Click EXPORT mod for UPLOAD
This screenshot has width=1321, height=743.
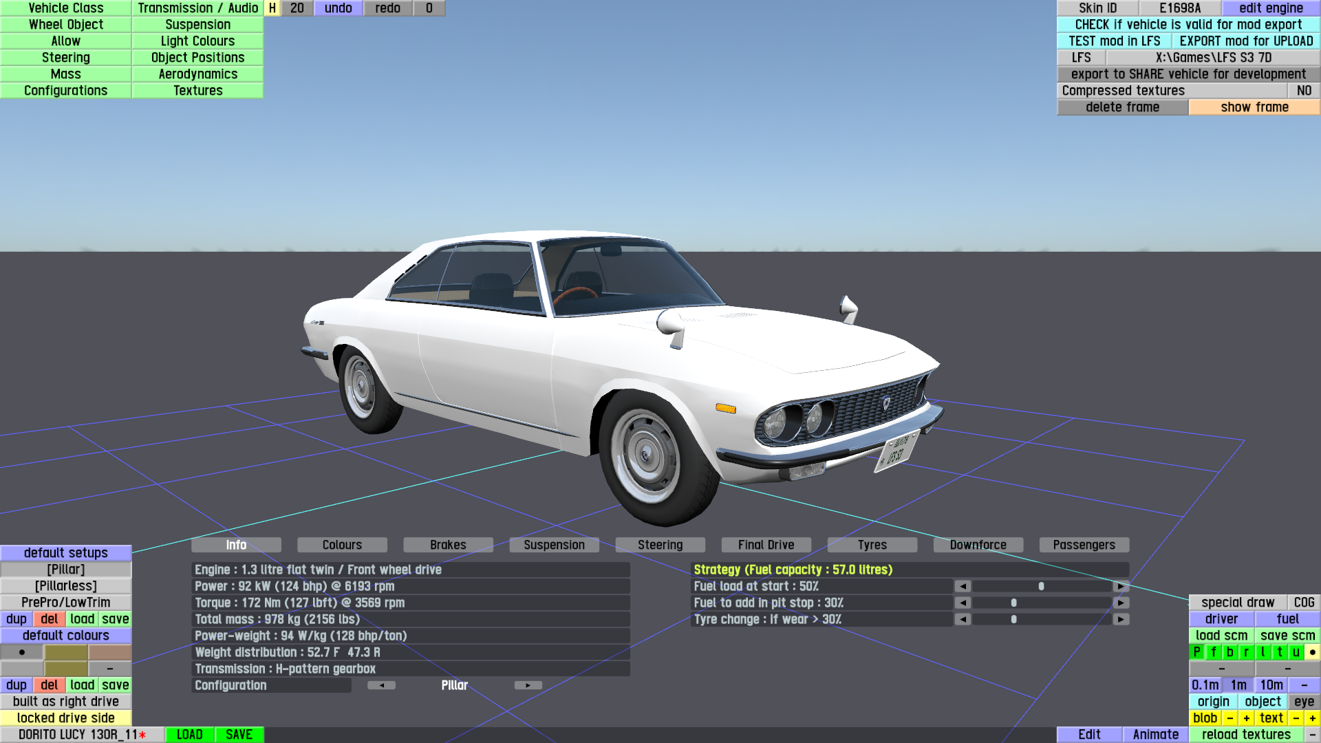click(x=1246, y=41)
